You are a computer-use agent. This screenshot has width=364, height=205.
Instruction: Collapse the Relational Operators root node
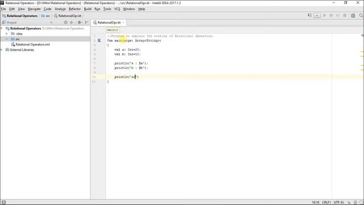2,28
